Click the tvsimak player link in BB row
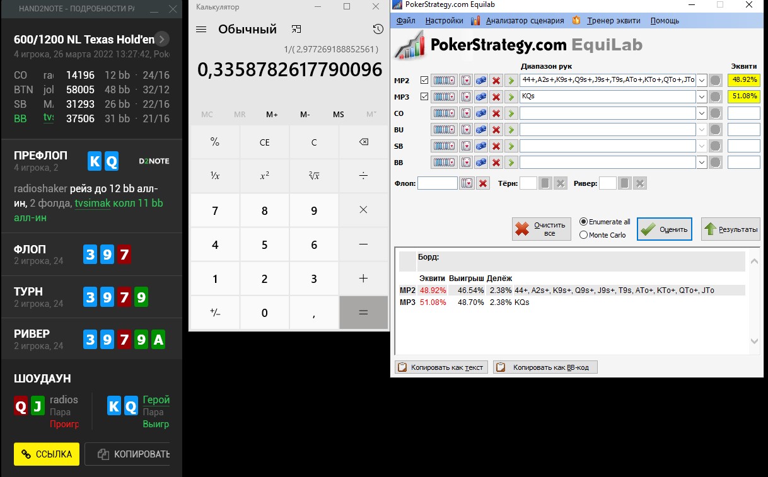 49,118
